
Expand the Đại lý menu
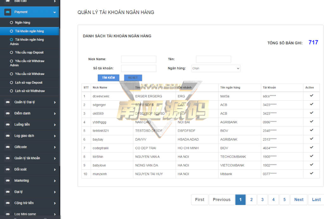point(54,192)
